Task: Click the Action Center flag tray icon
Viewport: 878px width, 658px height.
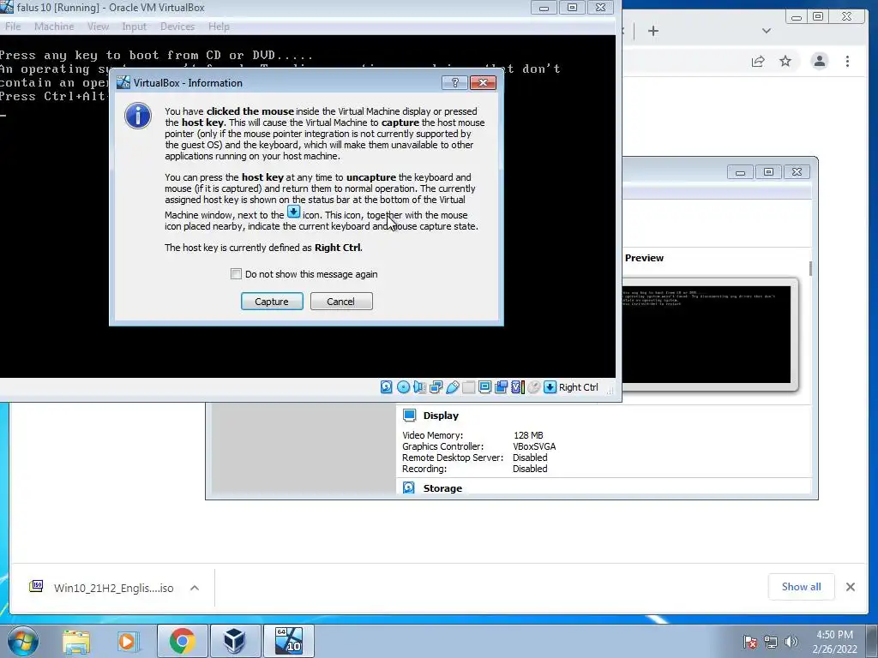Action: [749, 642]
